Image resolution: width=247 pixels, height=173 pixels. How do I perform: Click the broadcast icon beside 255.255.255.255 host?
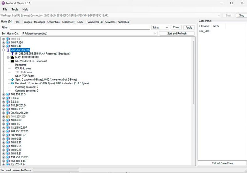tap(8, 50)
